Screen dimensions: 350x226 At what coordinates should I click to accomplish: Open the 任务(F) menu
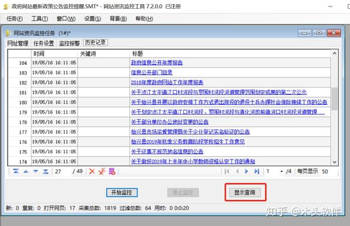click(15, 19)
